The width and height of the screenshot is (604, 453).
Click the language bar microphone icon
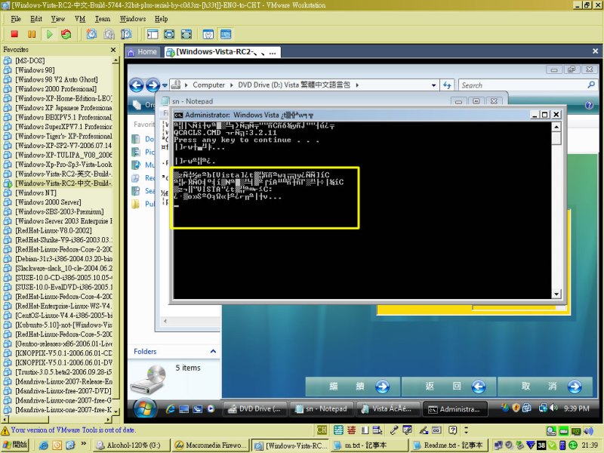pos(393,430)
